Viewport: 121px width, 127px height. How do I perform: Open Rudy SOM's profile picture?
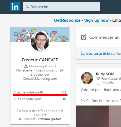[x=87, y=78]
